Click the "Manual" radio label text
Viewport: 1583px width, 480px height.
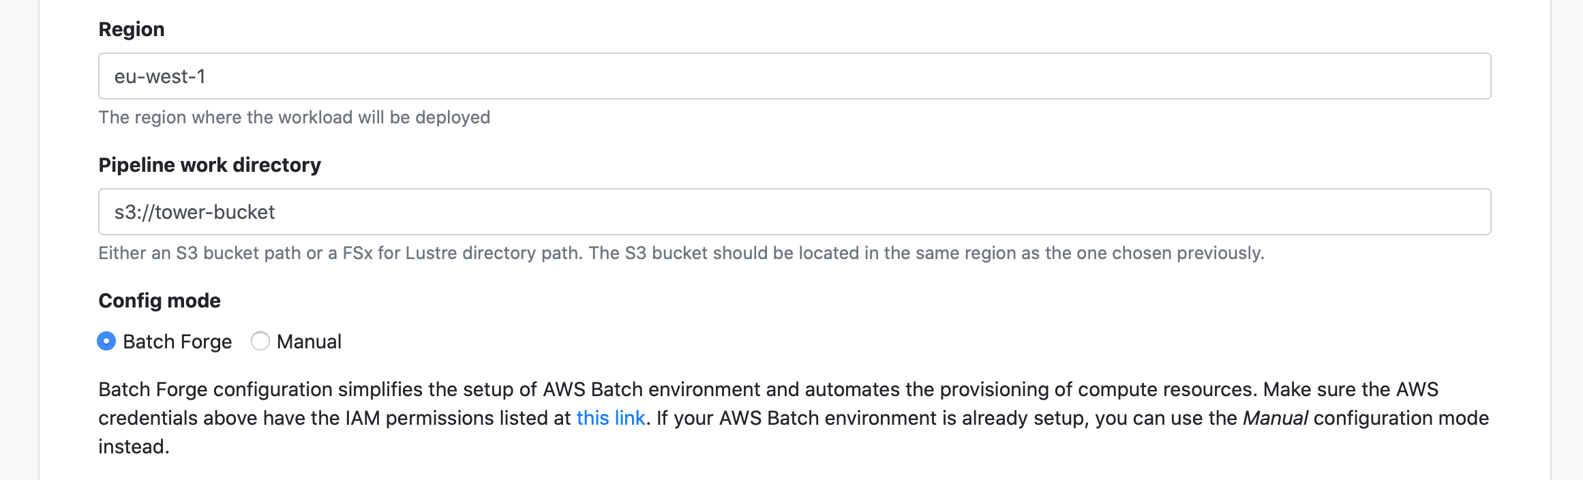tap(309, 342)
